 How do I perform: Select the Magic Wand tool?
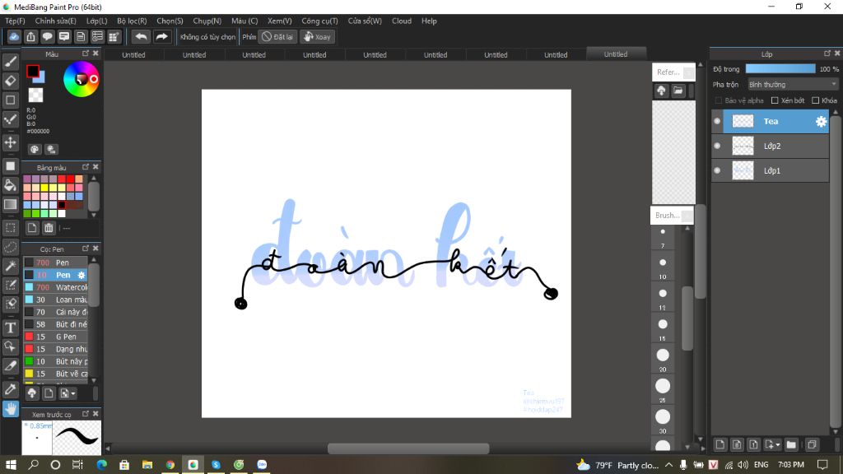[x=10, y=266]
